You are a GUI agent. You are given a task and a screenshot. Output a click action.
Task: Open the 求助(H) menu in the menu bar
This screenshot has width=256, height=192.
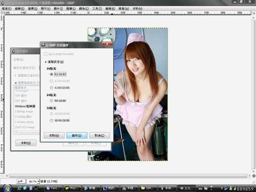tap(137, 8)
